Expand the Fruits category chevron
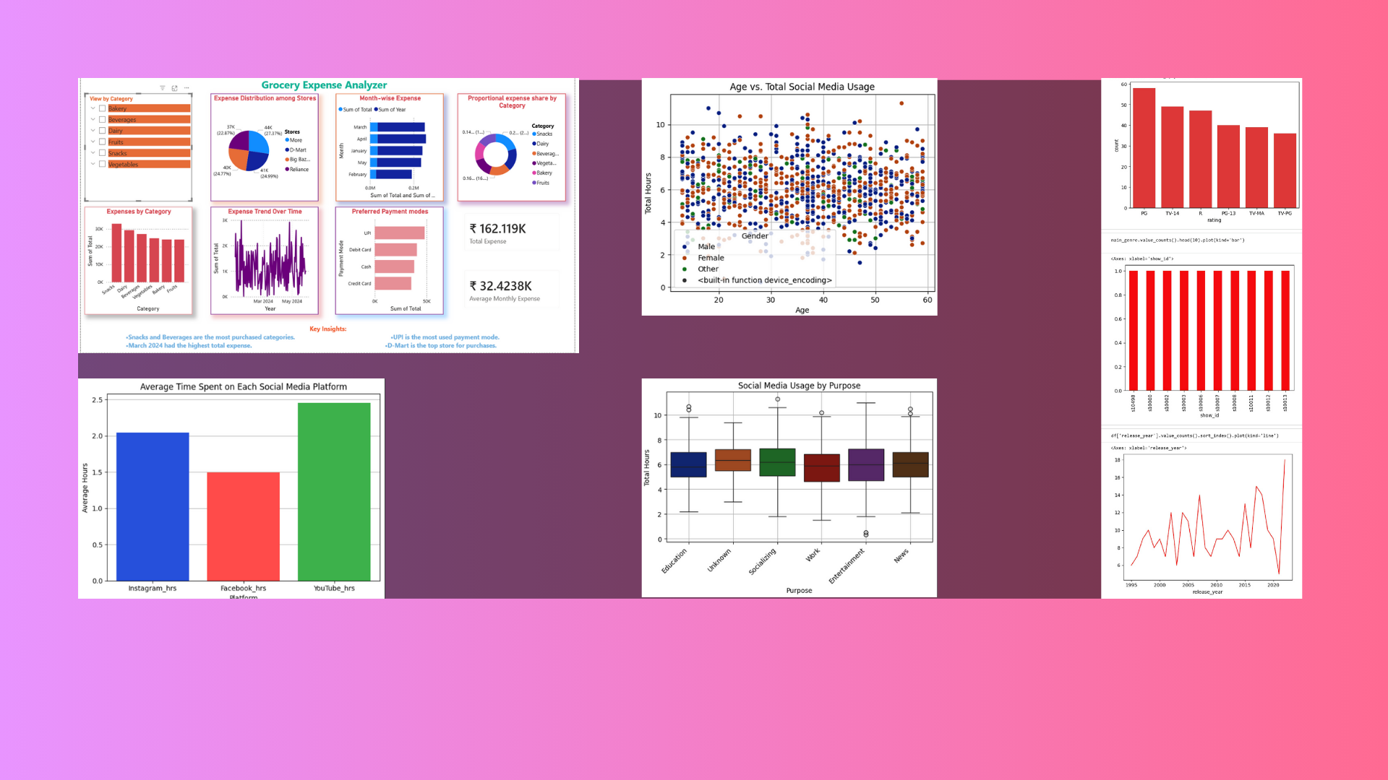1388x780 pixels. (x=93, y=142)
